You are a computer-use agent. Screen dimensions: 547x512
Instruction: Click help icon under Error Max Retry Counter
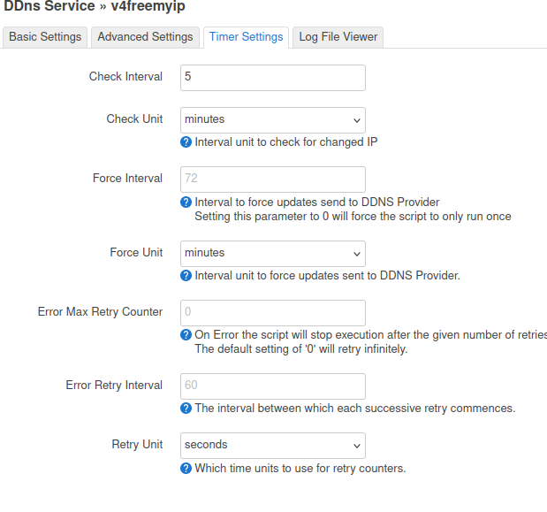(186, 335)
